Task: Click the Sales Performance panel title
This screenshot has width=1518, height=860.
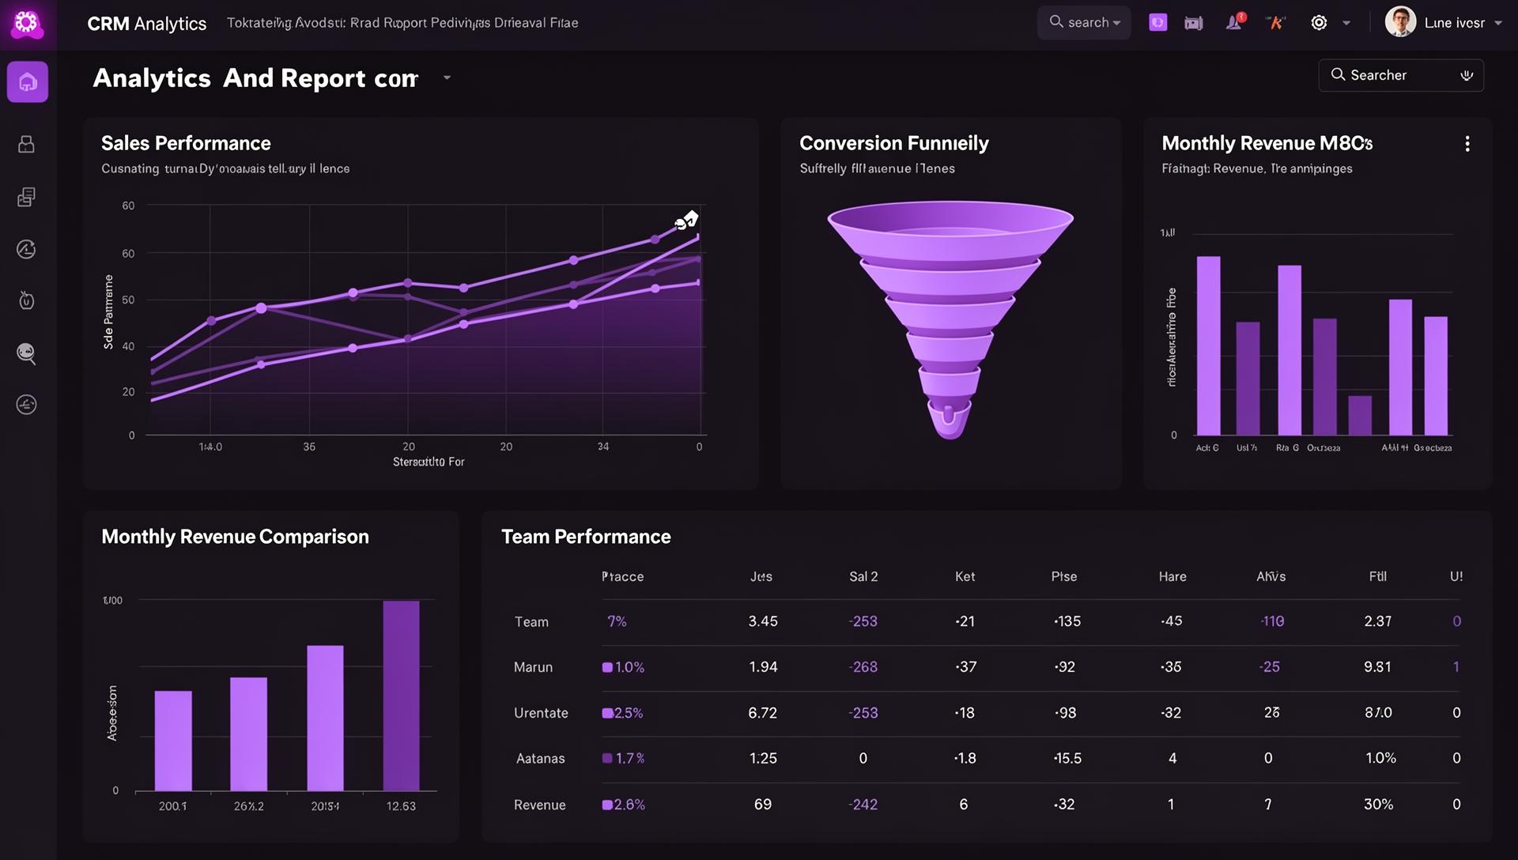Action: [x=186, y=143]
